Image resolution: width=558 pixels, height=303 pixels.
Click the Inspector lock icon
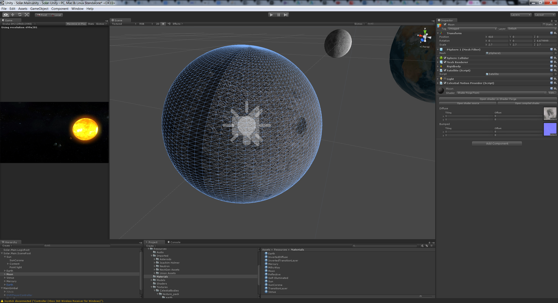pos(552,21)
